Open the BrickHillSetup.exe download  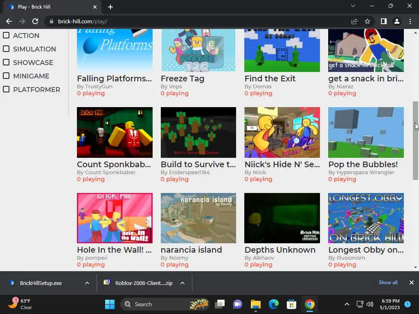click(x=41, y=283)
